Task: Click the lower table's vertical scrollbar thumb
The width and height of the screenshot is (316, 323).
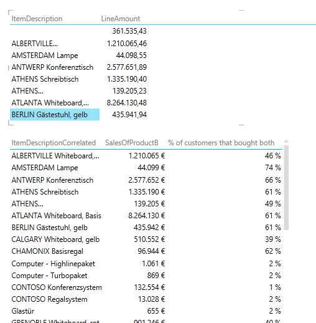Action: click(x=286, y=188)
